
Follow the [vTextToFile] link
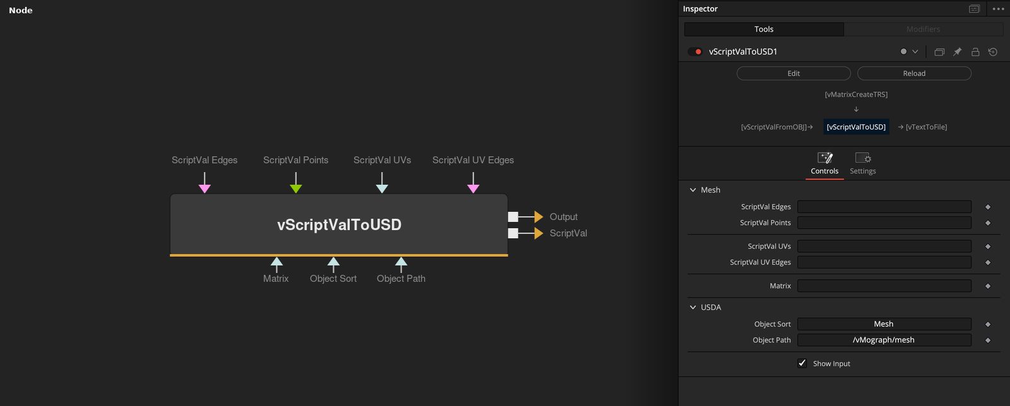click(x=926, y=127)
